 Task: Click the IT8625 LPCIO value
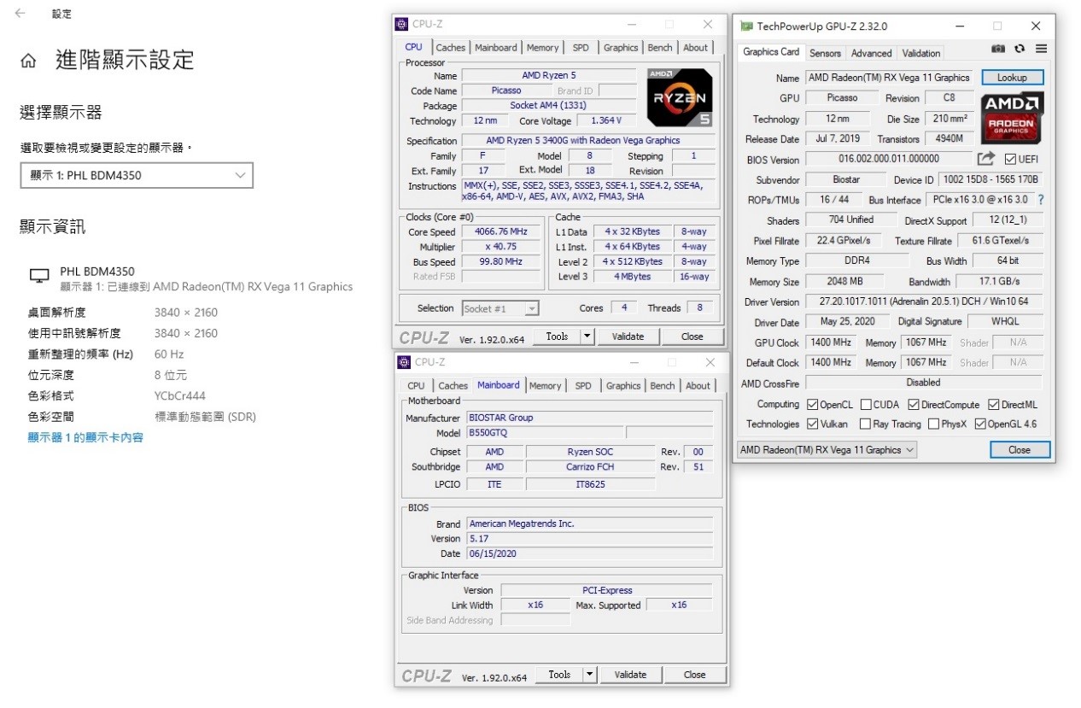(x=590, y=484)
